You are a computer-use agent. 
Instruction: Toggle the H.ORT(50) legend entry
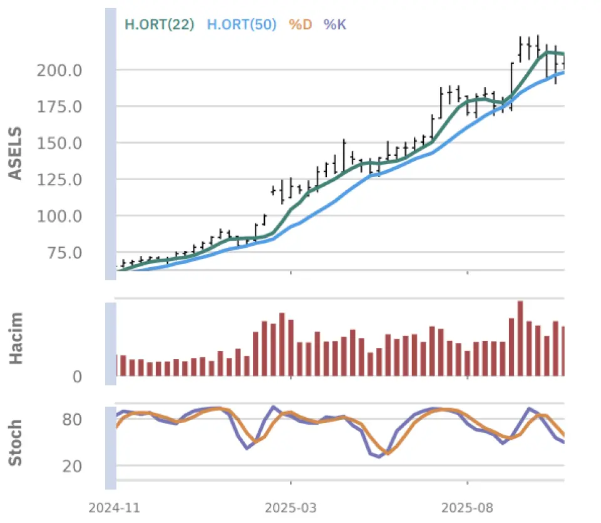click(242, 25)
